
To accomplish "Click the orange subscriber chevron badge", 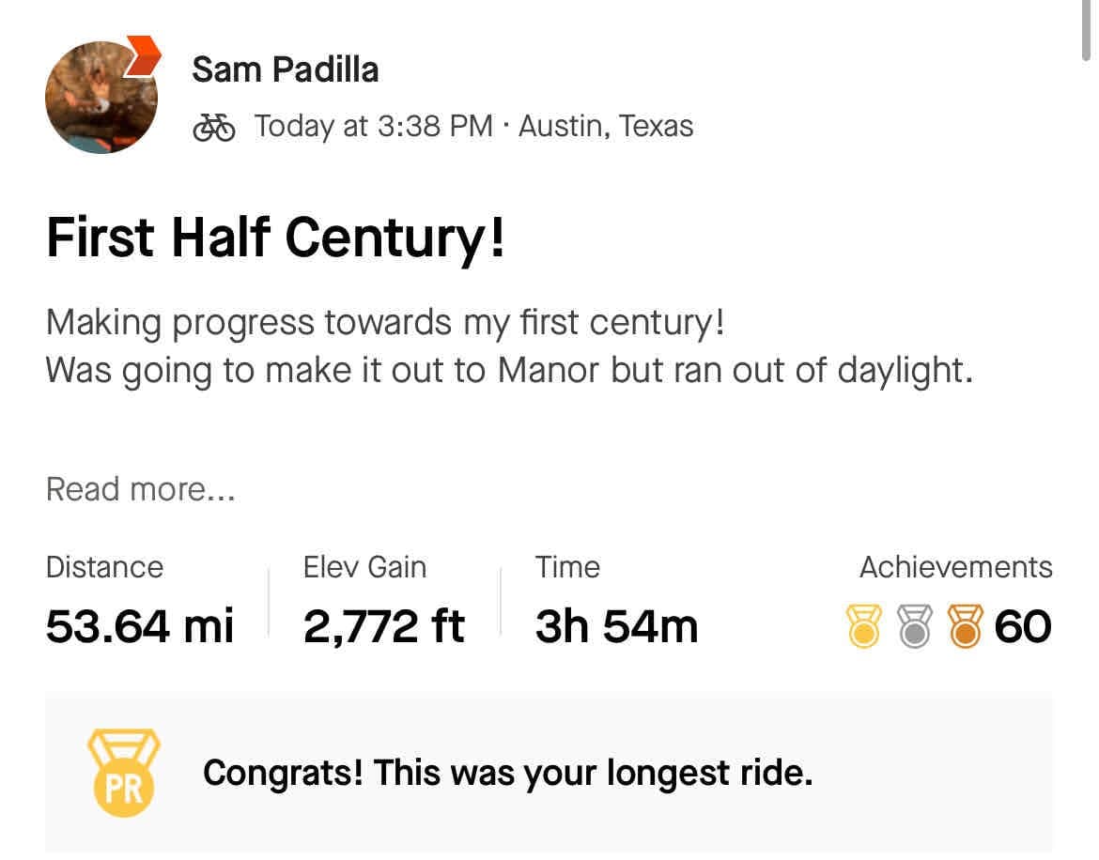I will click(x=144, y=56).
